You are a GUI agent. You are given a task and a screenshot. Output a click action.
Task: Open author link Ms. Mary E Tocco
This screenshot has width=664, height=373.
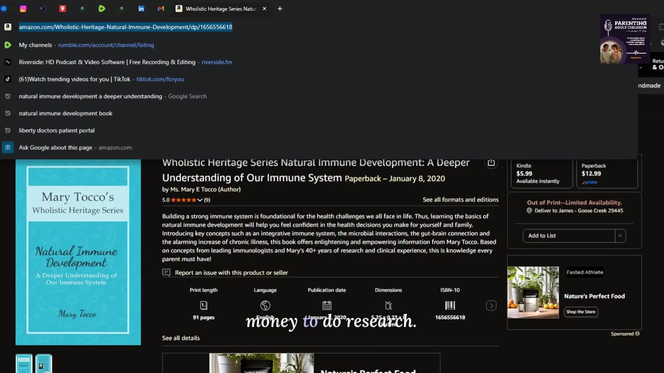205,190
